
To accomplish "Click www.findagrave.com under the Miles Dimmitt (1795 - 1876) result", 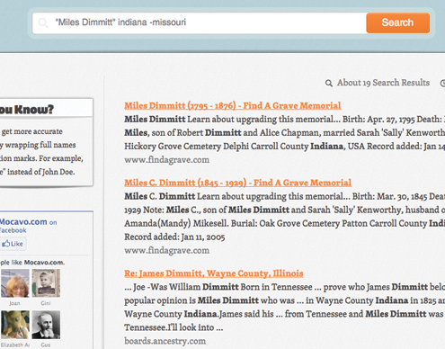I will click(166, 160).
